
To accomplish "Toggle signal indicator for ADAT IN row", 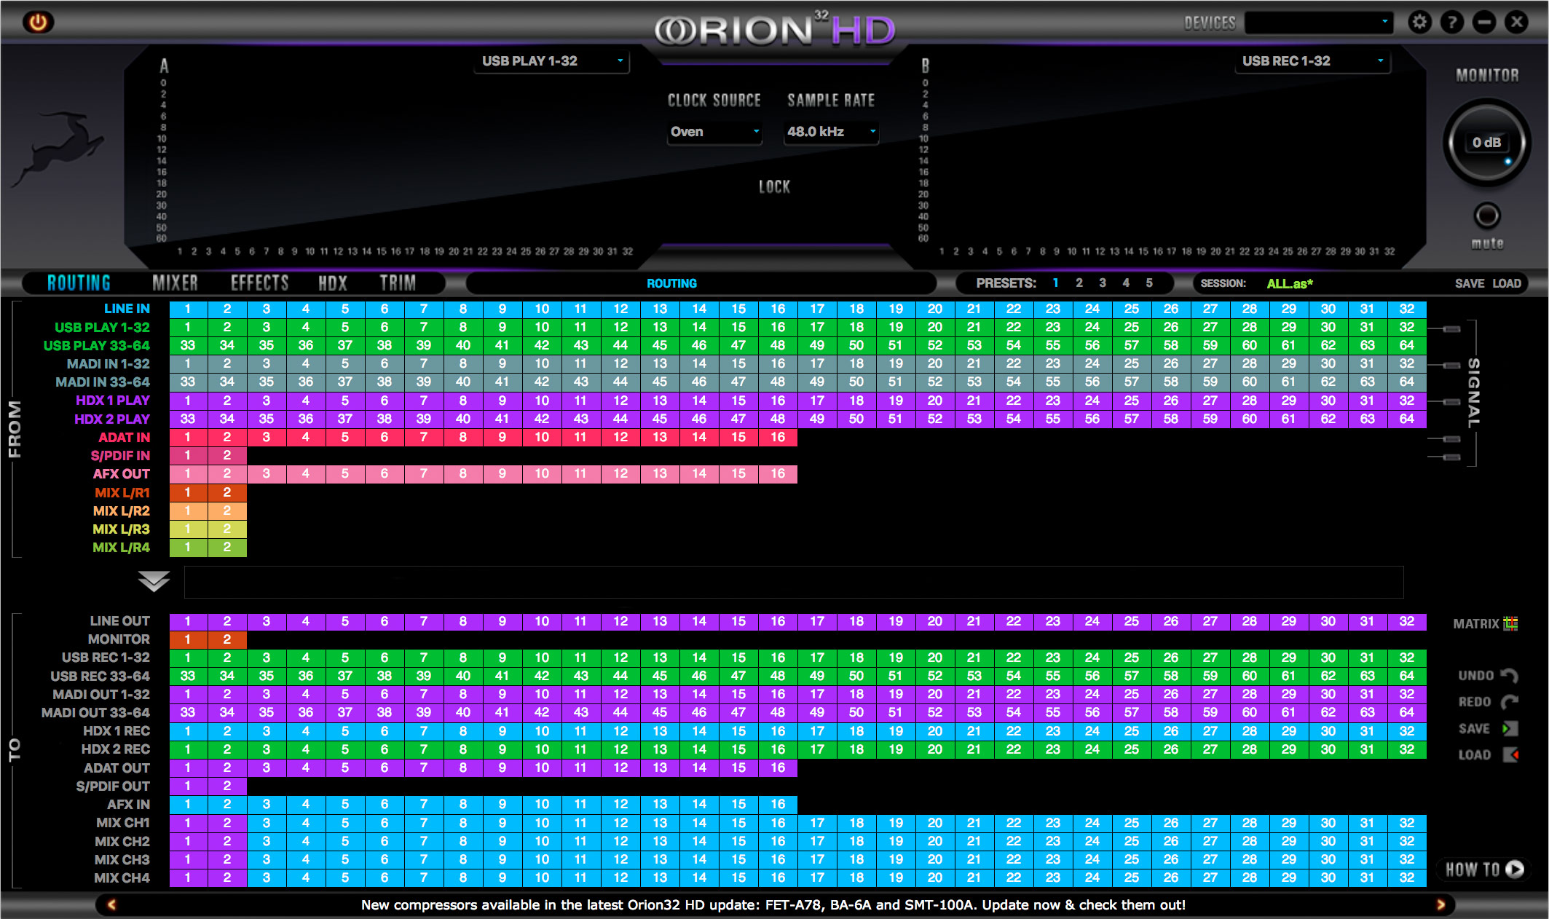I will point(1451,439).
